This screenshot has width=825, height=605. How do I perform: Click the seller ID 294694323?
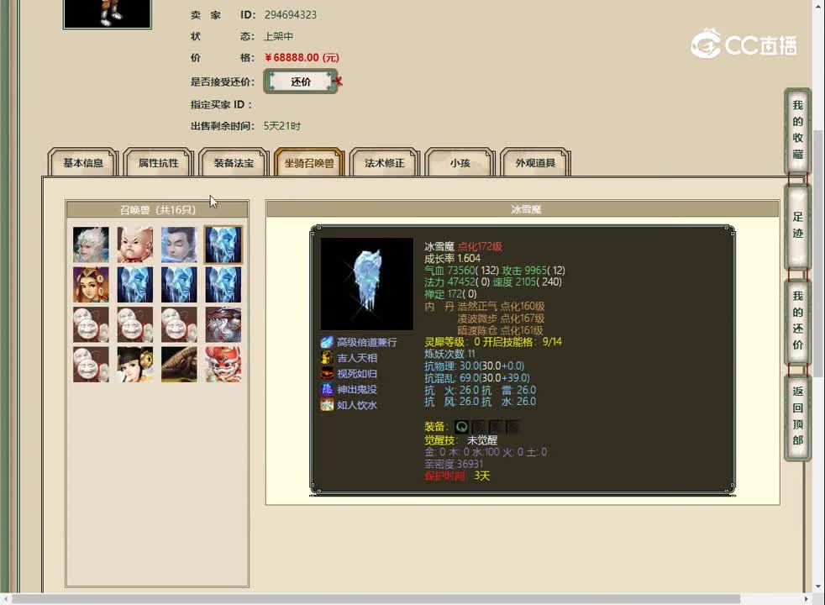click(x=291, y=15)
